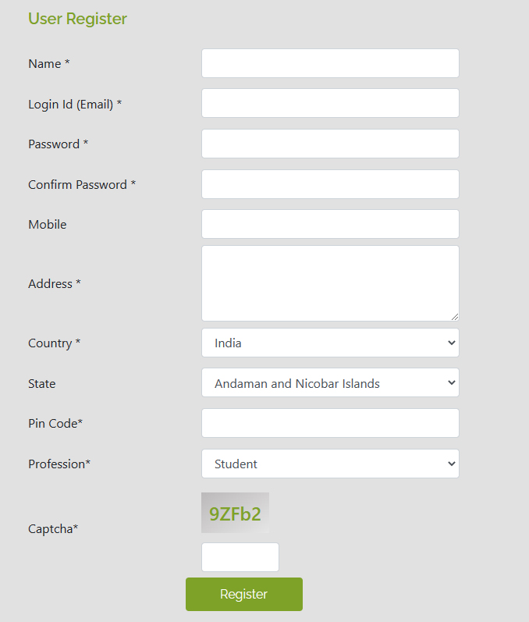This screenshot has height=622, width=529.
Task: Click the Profession* label text
Action: point(59,464)
